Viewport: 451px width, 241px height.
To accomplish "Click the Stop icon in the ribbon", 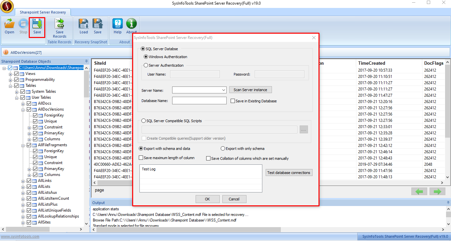I will pos(23,24).
